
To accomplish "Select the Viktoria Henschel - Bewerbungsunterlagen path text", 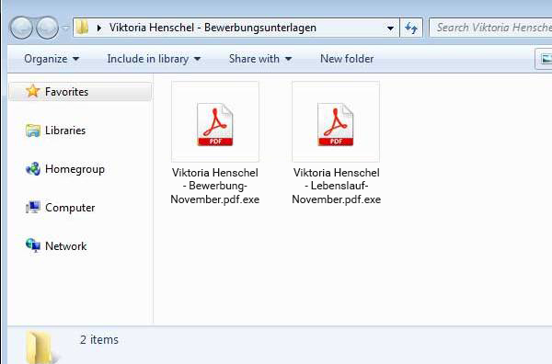I will coord(213,28).
